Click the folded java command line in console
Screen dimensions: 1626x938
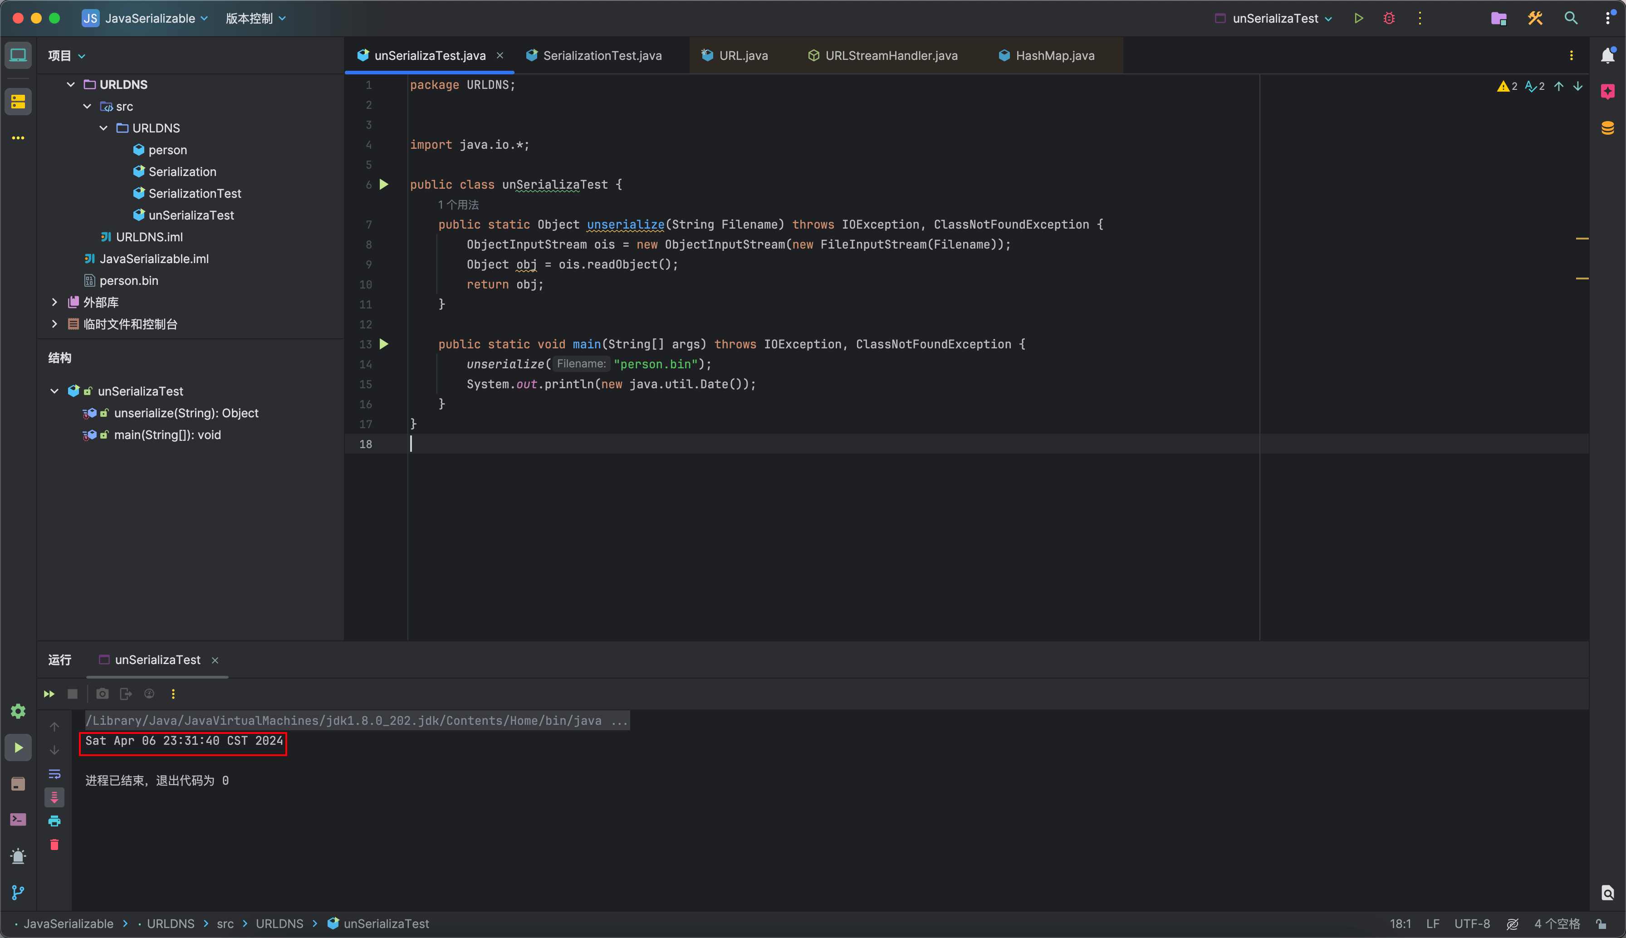pos(357,720)
